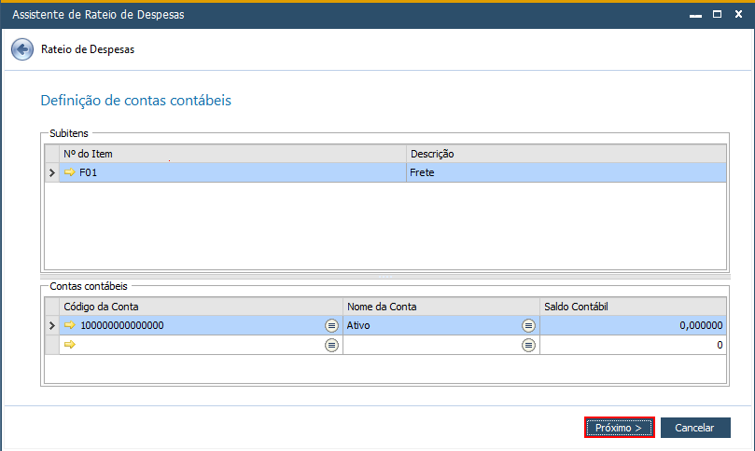Image resolution: width=755 pixels, height=451 pixels.
Task: Click the splitter between Subitens and Contas contábeis
Action: tap(385, 277)
